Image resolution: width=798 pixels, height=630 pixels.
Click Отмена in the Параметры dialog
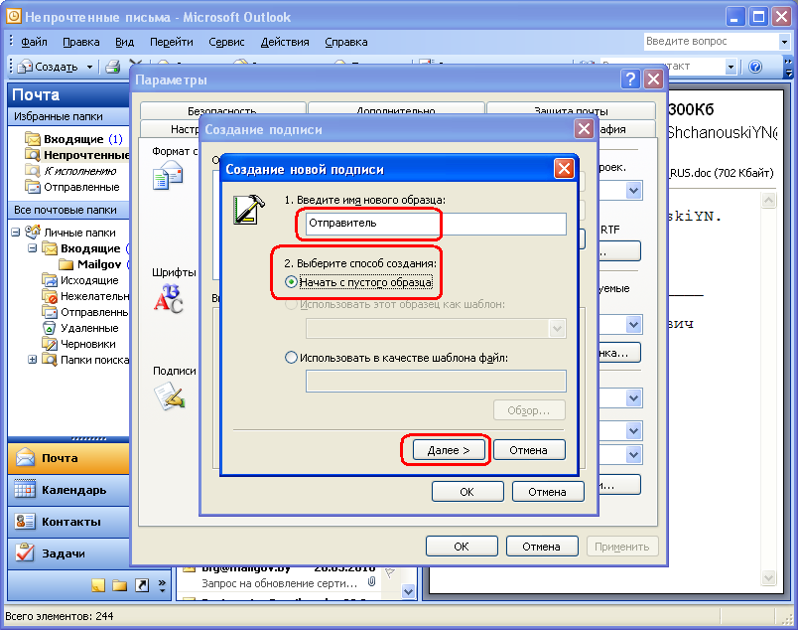(x=542, y=547)
